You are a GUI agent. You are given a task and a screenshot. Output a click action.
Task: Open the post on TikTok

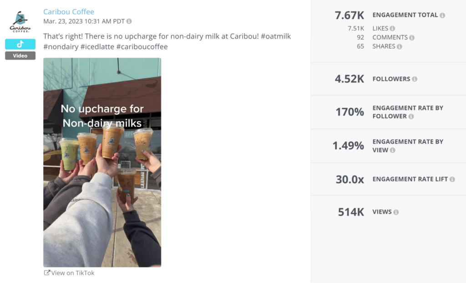pos(73,273)
